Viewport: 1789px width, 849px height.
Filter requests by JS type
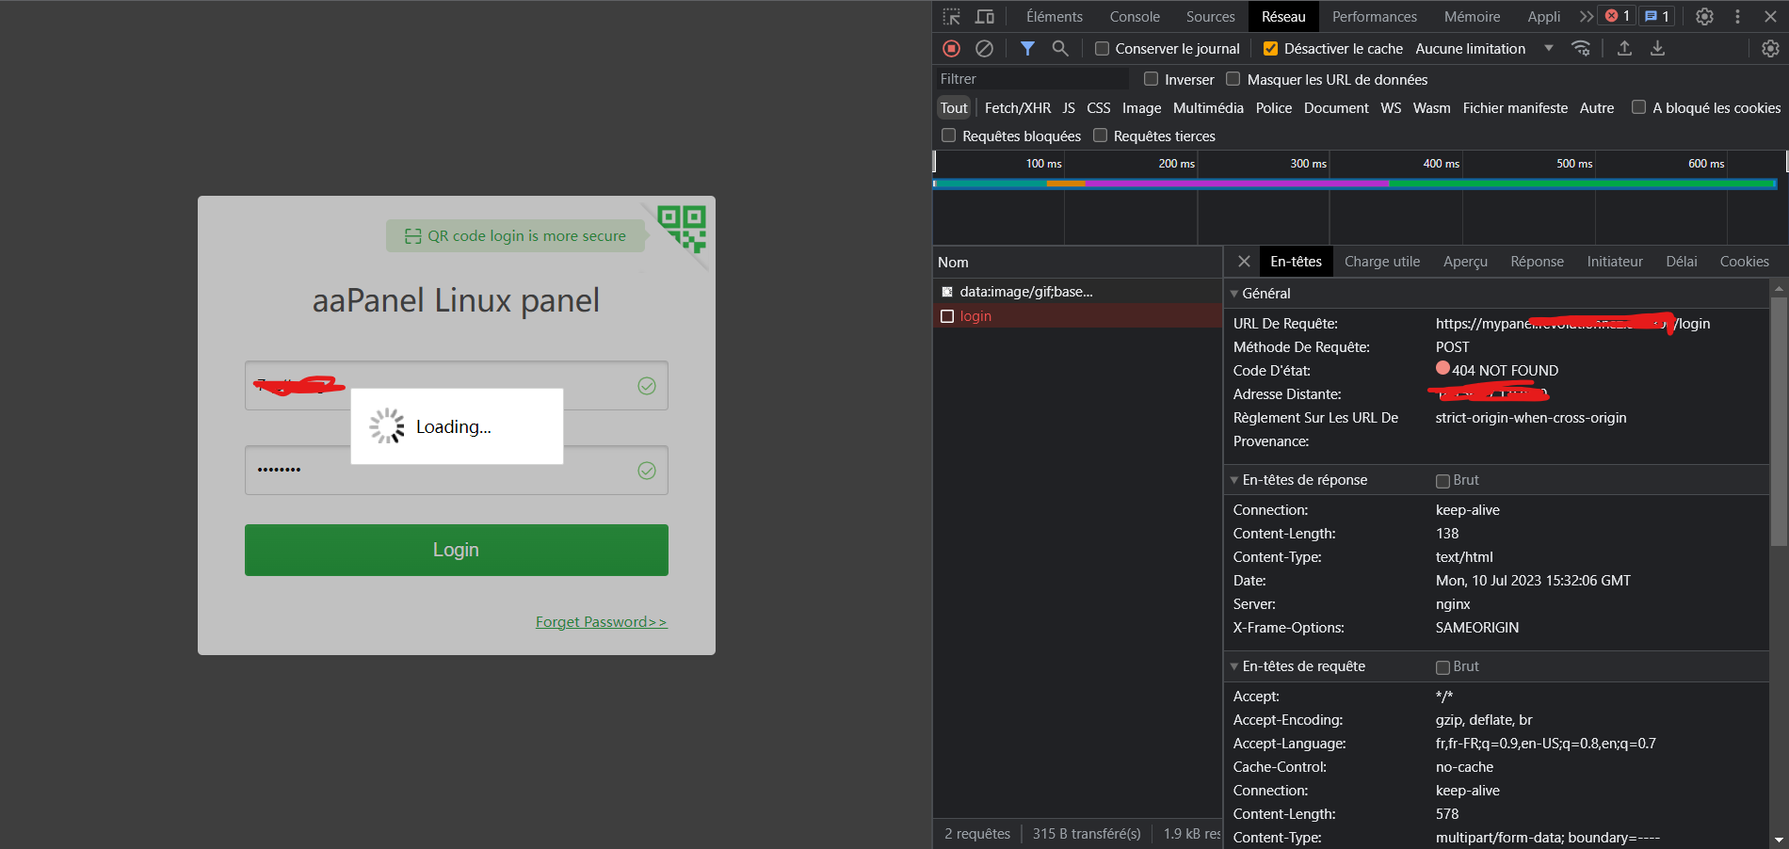[x=1069, y=108]
